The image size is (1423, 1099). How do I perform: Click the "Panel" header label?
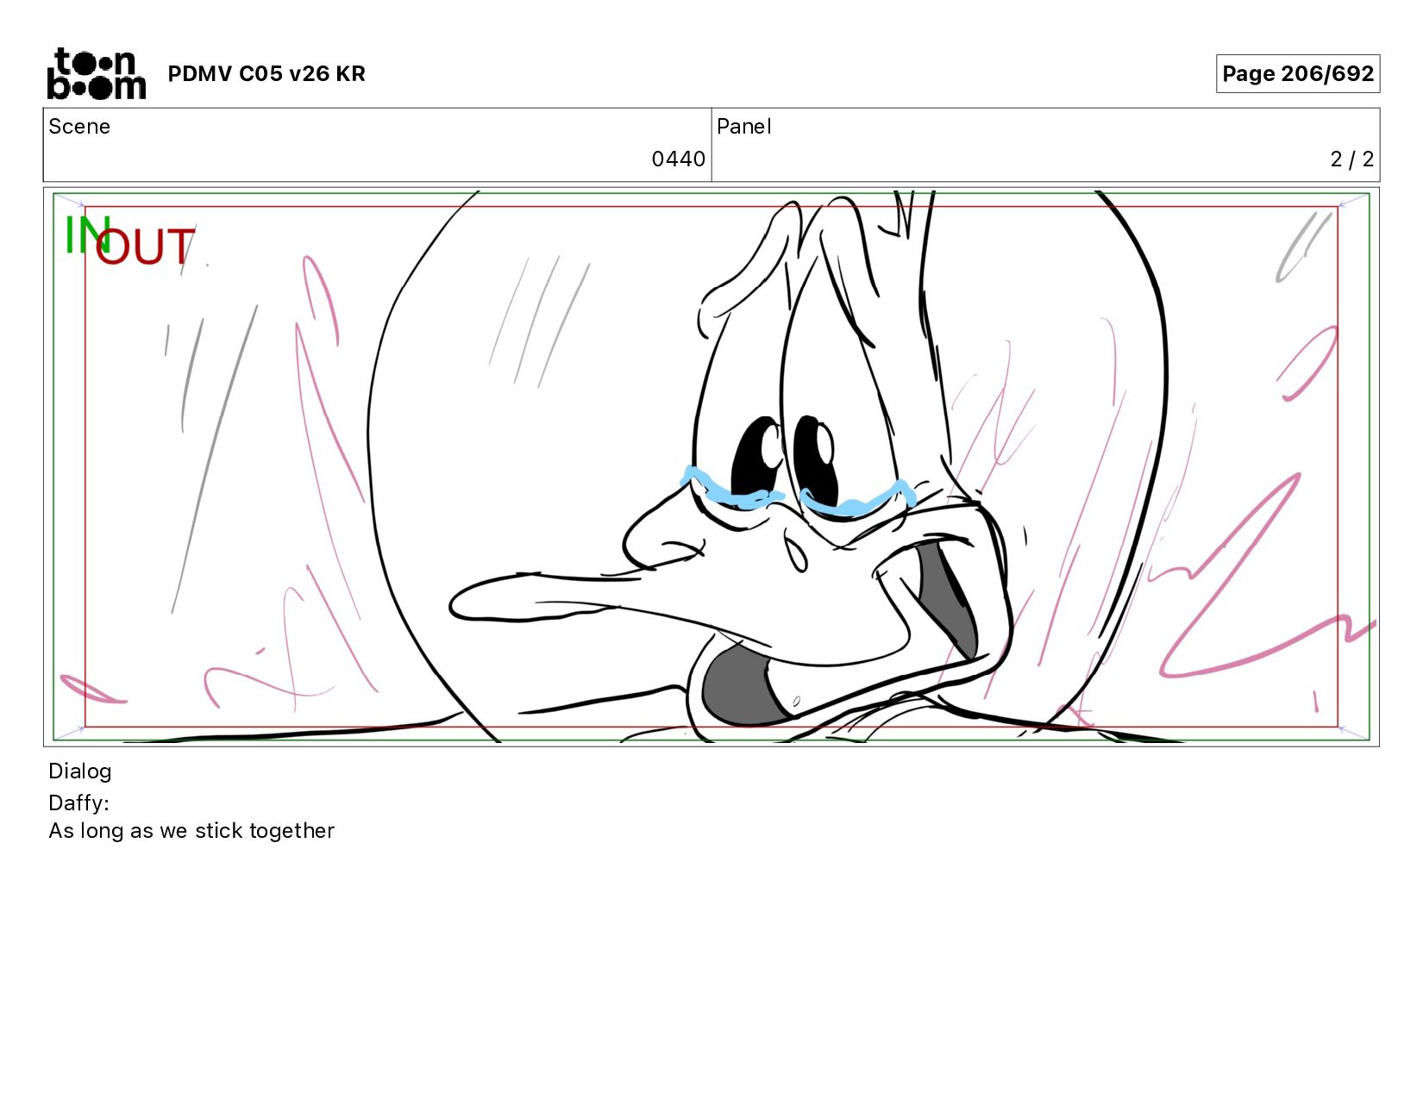pyautogui.click(x=743, y=127)
